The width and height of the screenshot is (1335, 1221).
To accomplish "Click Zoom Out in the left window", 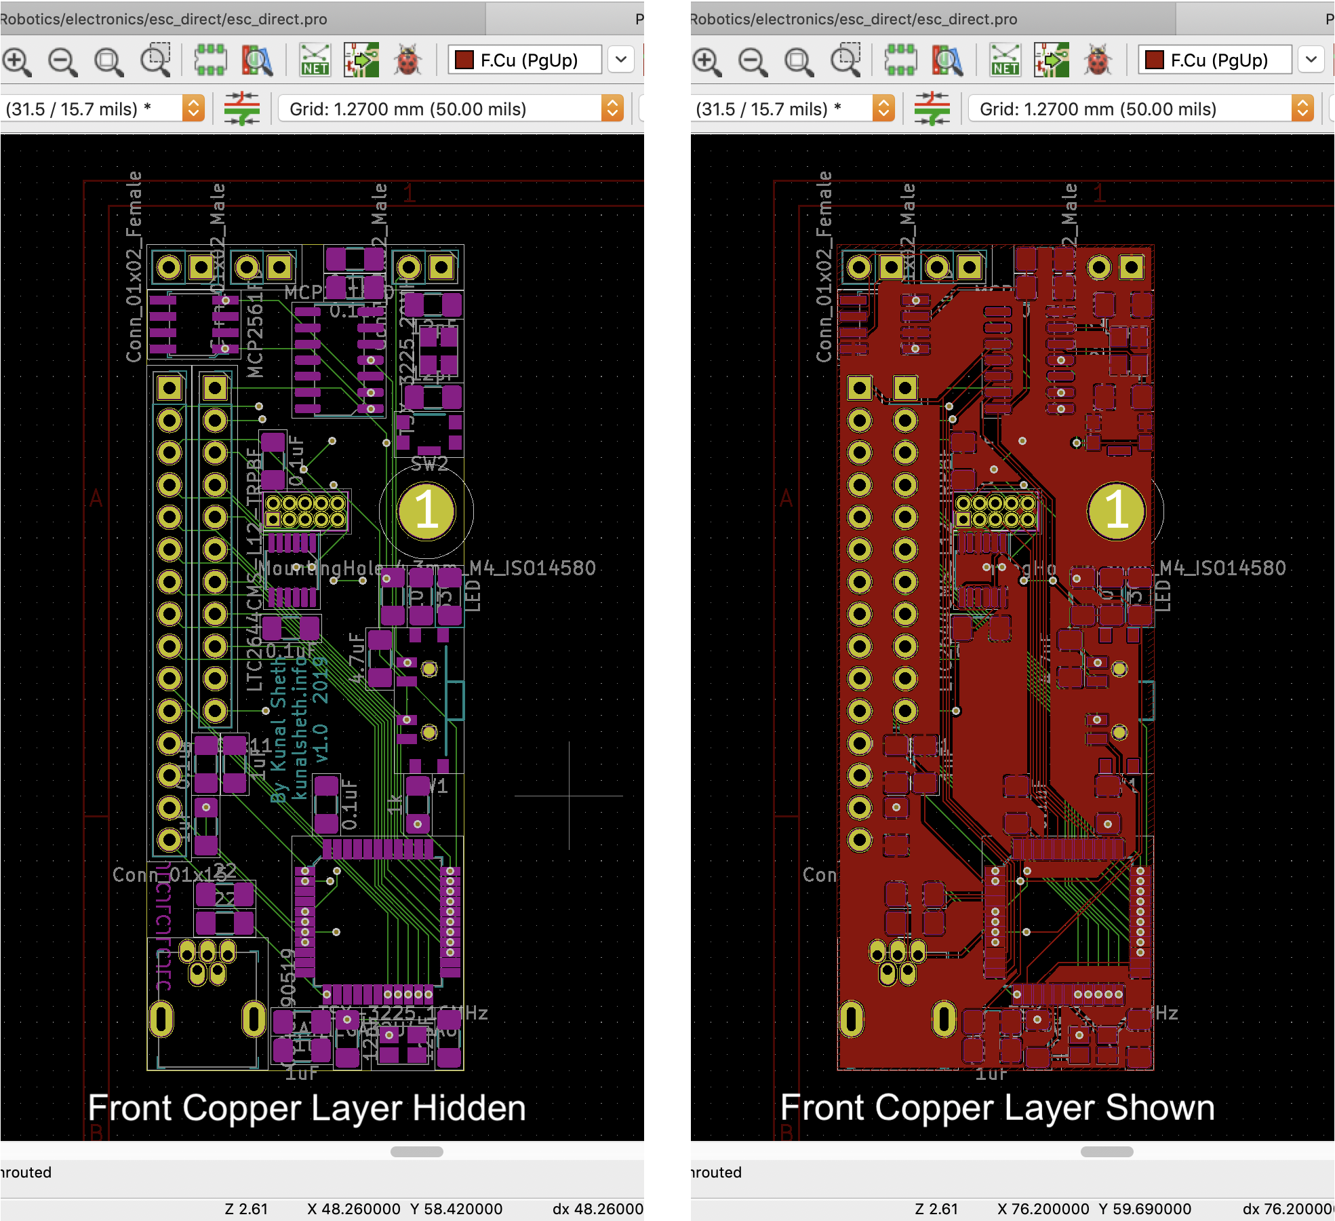I will [63, 61].
